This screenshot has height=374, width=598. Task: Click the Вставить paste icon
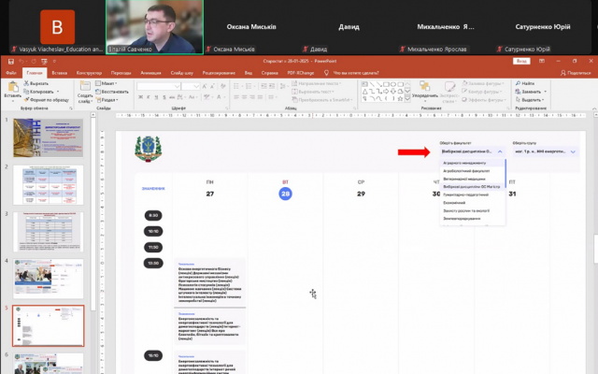(12, 86)
